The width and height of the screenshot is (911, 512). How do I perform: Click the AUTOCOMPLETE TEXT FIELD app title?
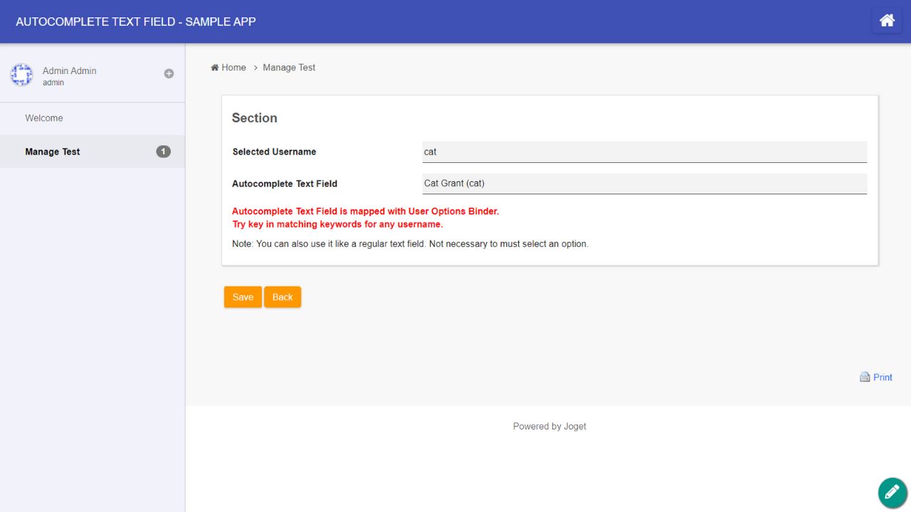click(x=135, y=21)
